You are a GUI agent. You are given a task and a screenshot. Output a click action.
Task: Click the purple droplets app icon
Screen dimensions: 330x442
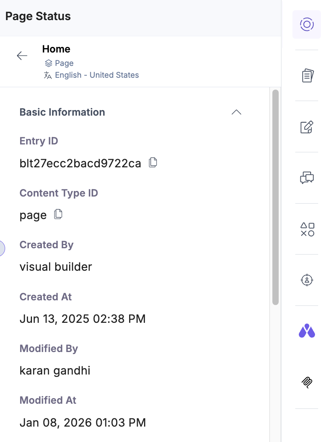(307, 331)
